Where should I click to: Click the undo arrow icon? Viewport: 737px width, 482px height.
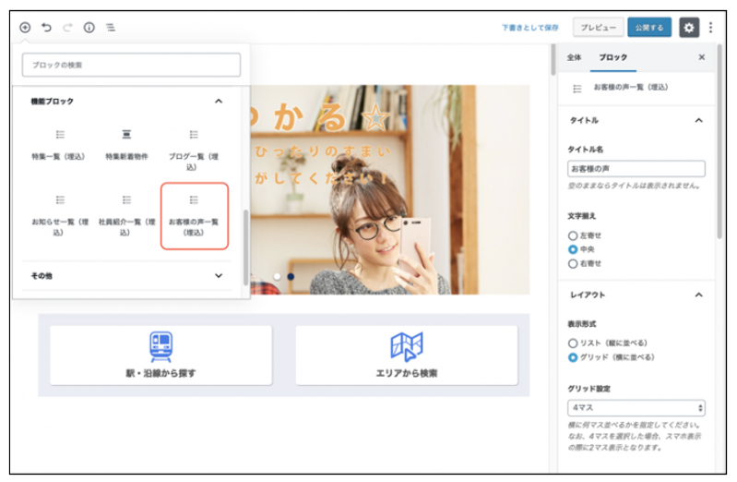[x=46, y=28]
